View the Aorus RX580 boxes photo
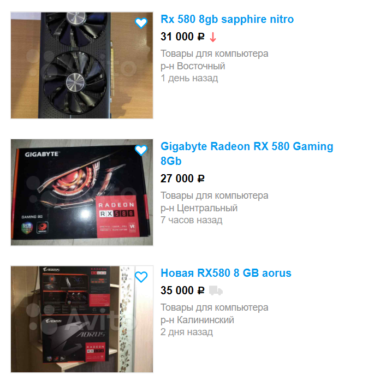 click(x=82, y=319)
